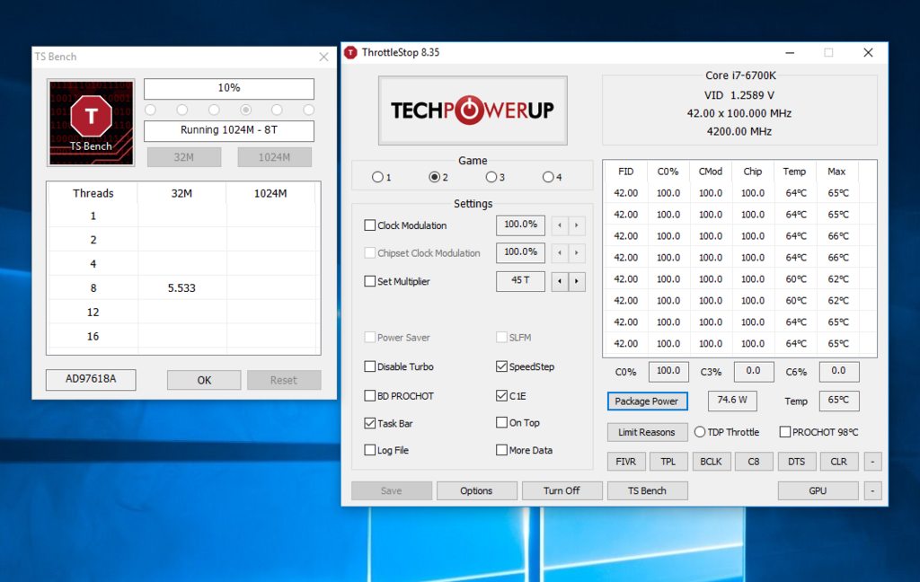Image resolution: width=920 pixels, height=582 pixels.
Task: Click the Max temperature column header
Action: 836,172
